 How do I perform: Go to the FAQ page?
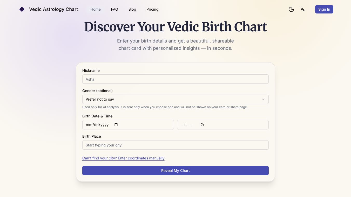114,9
